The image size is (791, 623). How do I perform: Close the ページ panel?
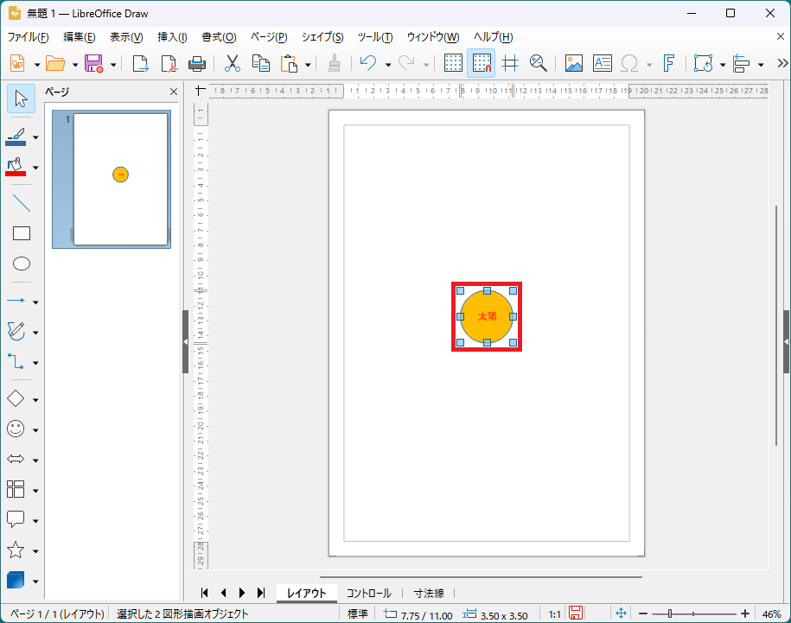tap(173, 92)
